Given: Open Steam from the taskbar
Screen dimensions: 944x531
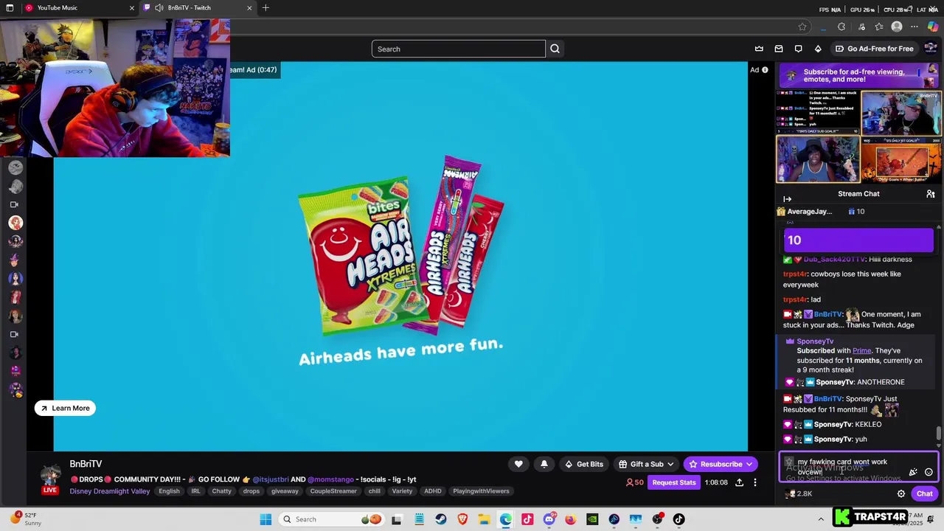Looking at the screenshot, I should [441, 519].
